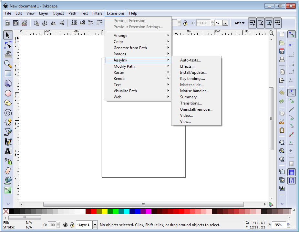
Task: Click the no-paint X swatch
Action: [x=6, y=211]
